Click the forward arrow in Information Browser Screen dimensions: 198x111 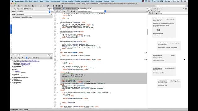point(15,58)
